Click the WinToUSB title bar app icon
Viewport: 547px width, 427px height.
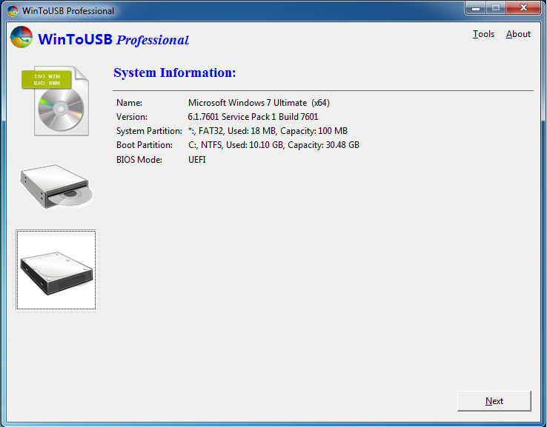13,11
